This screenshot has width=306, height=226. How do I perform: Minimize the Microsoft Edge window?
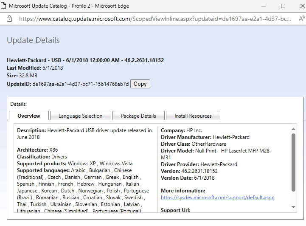click(264, 6)
